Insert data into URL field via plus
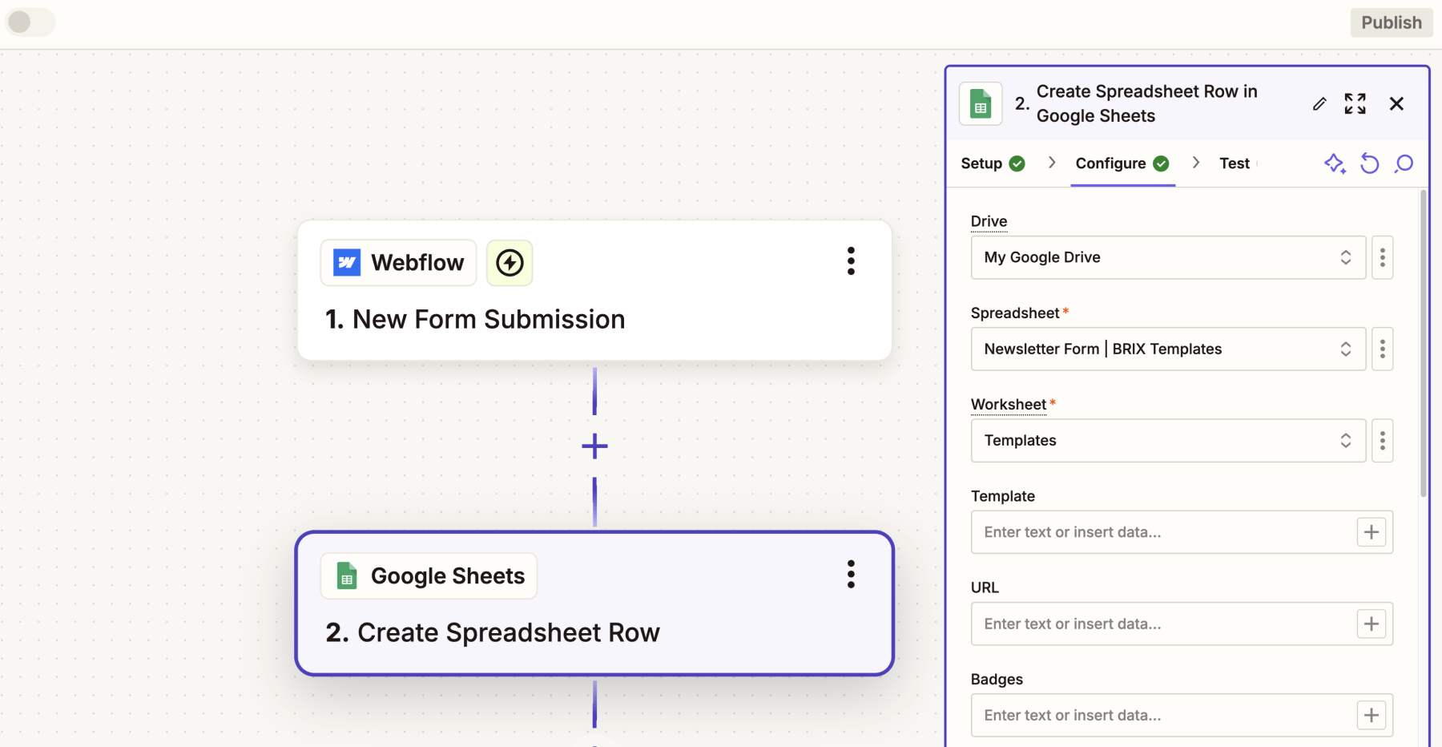The image size is (1442, 747). pos(1372,624)
